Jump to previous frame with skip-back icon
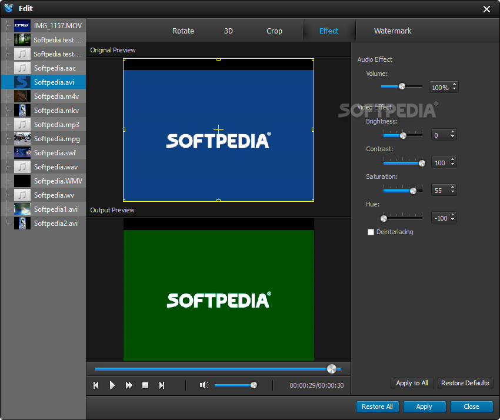 tap(96, 385)
